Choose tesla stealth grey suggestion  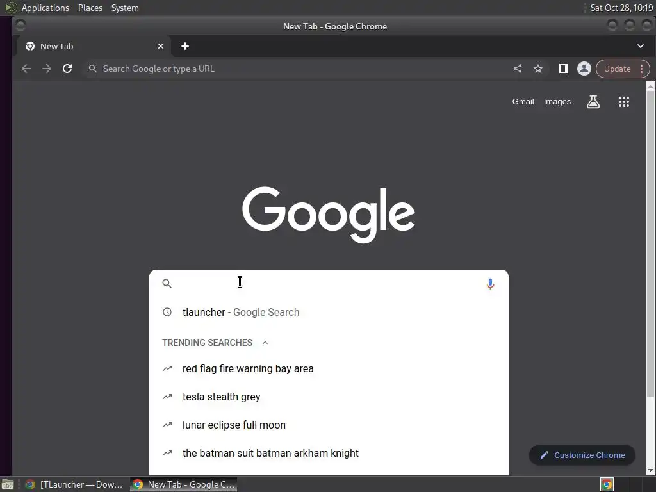[329, 397]
